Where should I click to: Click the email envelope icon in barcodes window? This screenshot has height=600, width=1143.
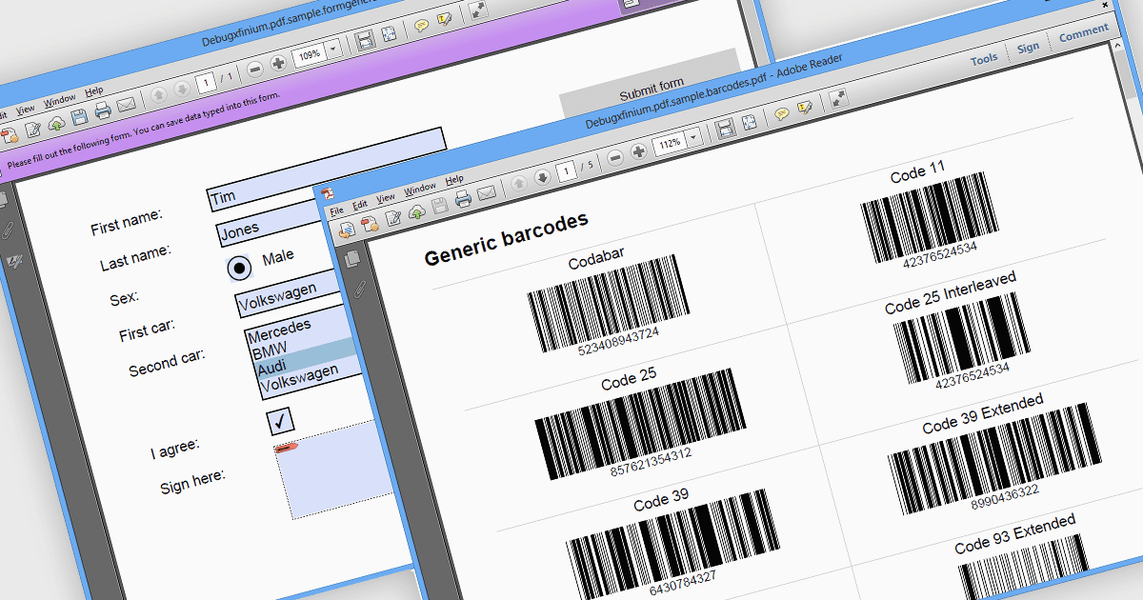[487, 194]
